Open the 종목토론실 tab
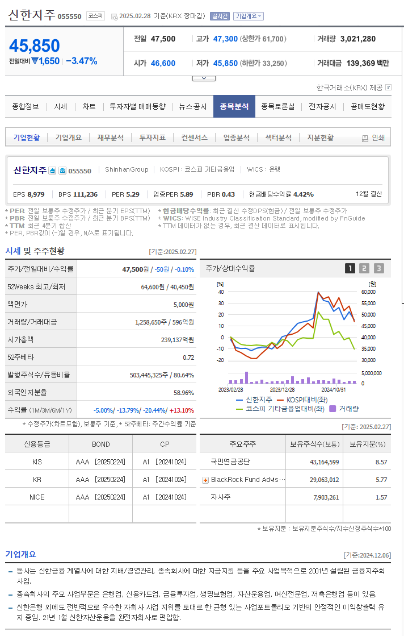Viewport: 404px width, 636px height. coord(277,106)
